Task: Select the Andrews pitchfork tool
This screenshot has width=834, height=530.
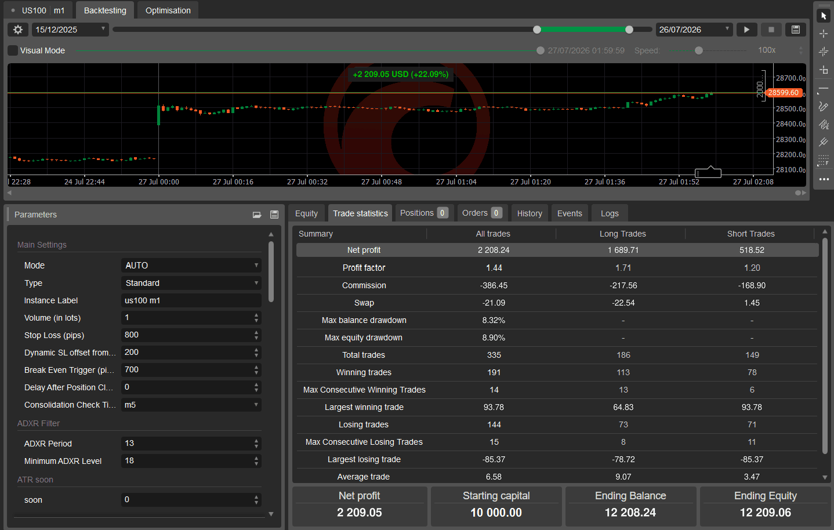Action: pos(824,143)
